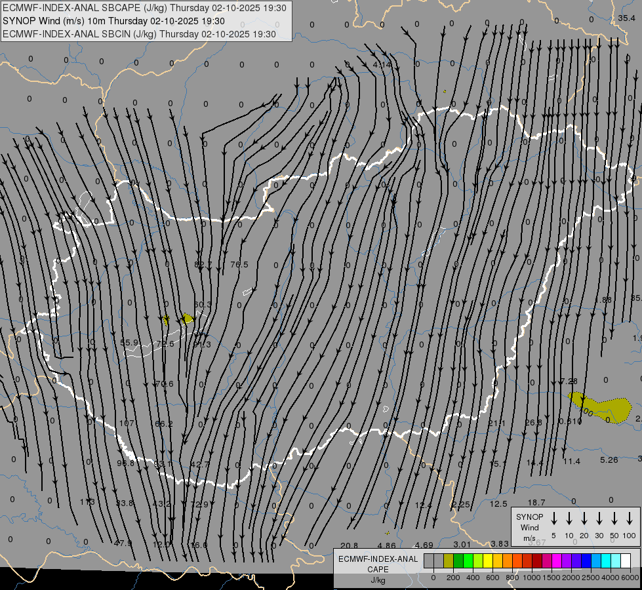Screen dimensions: 642x590
Task: Click the grid value 72.9
Action: coord(199,504)
